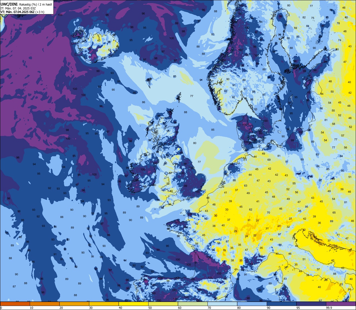Click the humidity value '59' on the map
356x310 pixels.
pyautogui.click(x=295, y=28)
